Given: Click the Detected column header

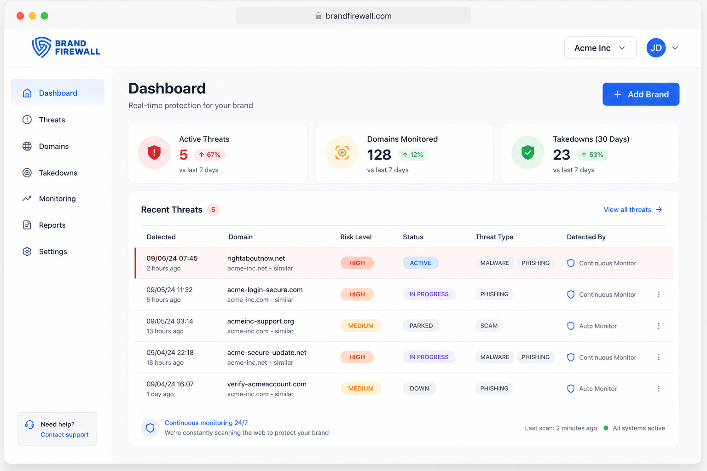Looking at the screenshot, I should coord(161,237).
